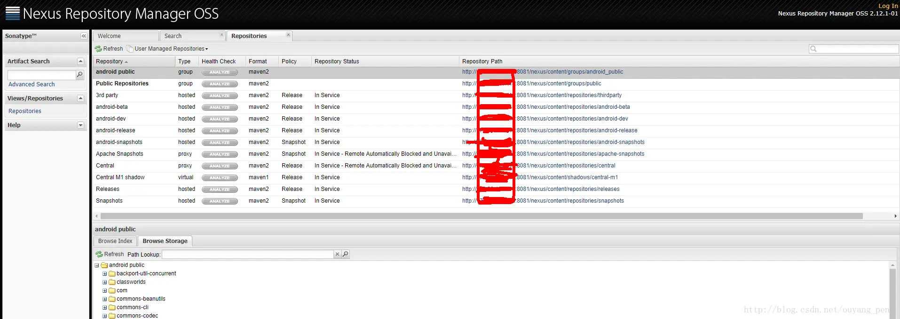This screenshot has width=900, height=319.
Task: Click the Nexus logo icon
Action: pos(13,13)
